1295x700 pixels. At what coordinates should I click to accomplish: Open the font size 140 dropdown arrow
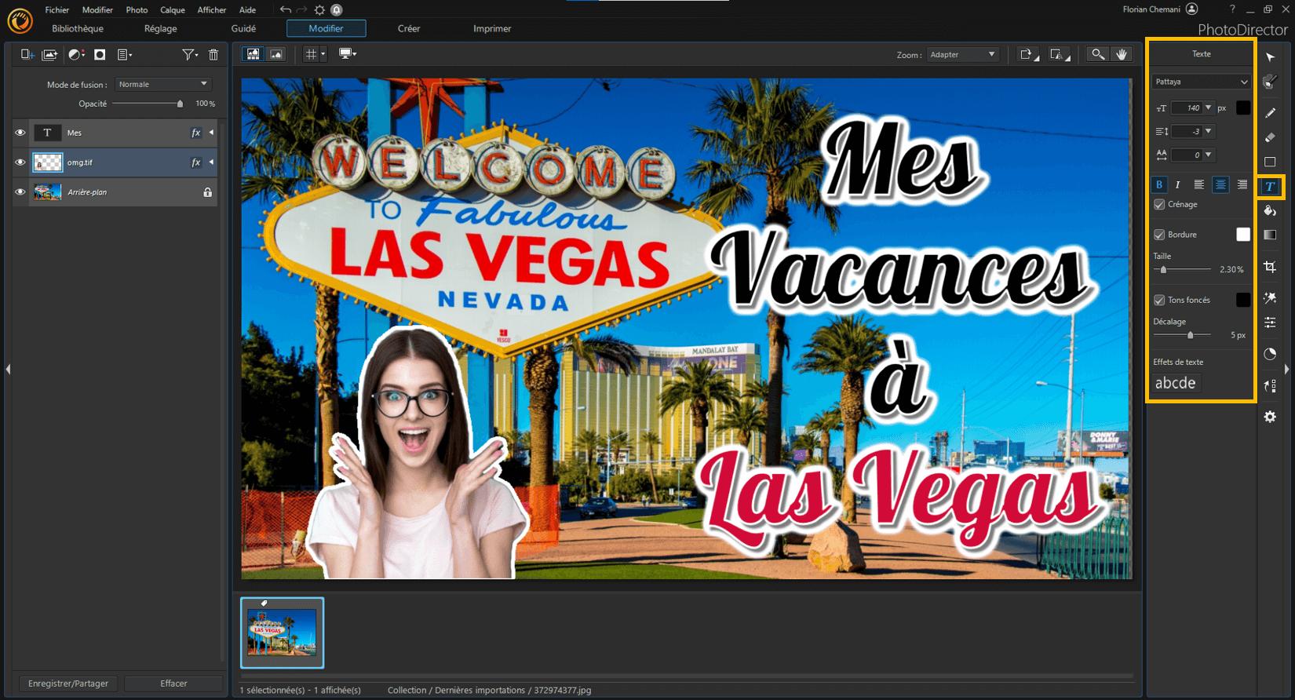point(1208,108)
